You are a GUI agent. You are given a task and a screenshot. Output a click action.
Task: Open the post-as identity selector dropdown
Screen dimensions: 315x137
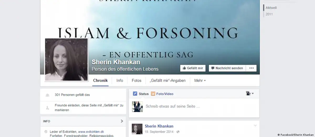[250, 93]
